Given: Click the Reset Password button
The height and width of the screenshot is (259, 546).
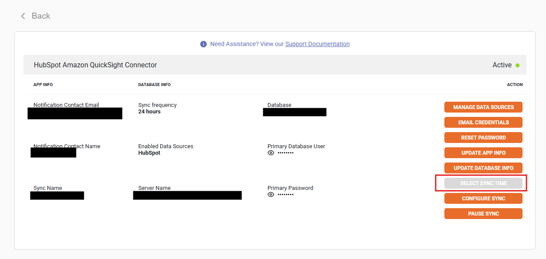Looking at the screenshot, I should click(x=483, y=138).
